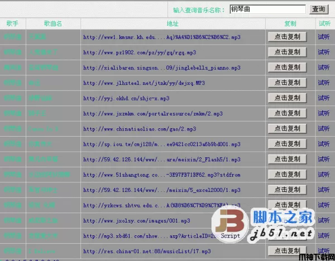The height and width of the screenshot is (261, 335).
Task: Click the 歌曲名 column header
Action: (53, 23)
